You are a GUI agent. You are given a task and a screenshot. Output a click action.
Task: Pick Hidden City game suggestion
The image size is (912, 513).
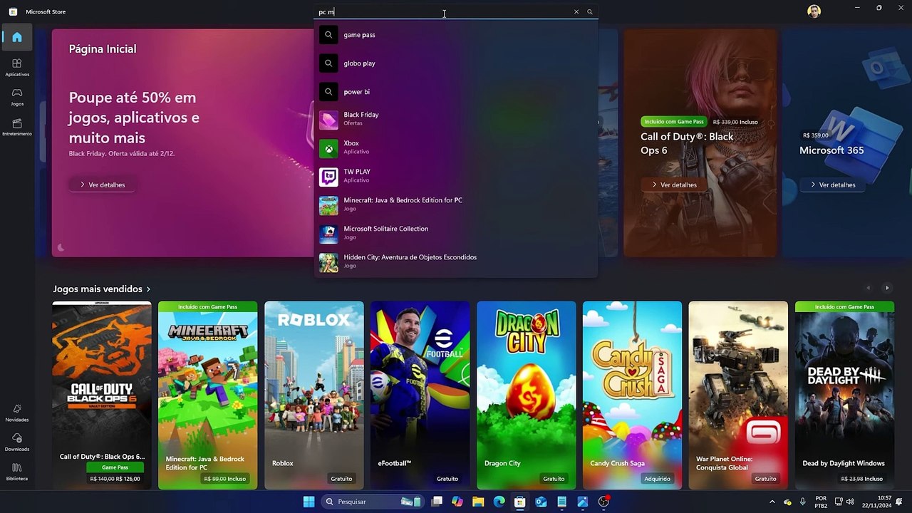point(456,261)
